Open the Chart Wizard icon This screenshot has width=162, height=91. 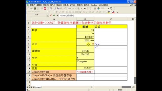pos(95,8)
